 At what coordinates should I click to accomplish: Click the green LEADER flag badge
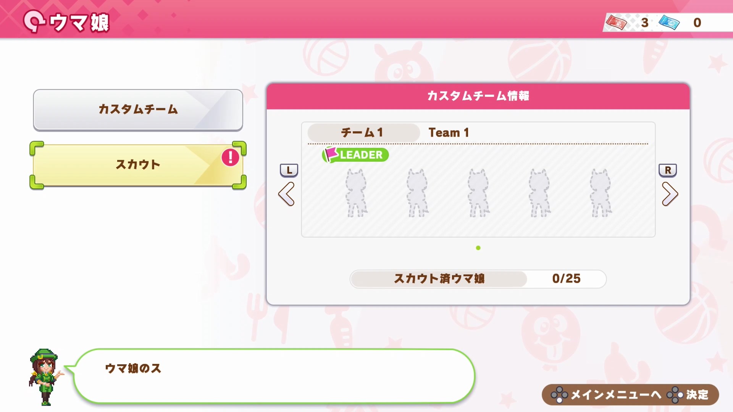point(355,154)
